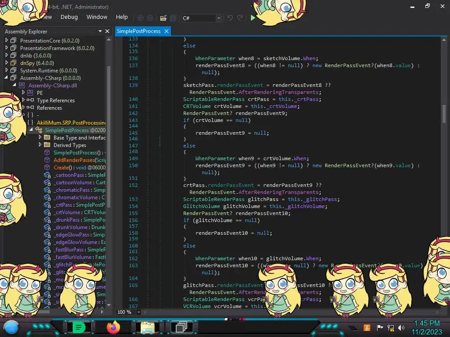Select the AddRenderPasses method
450x337 pixels.
tap(79, 160)
